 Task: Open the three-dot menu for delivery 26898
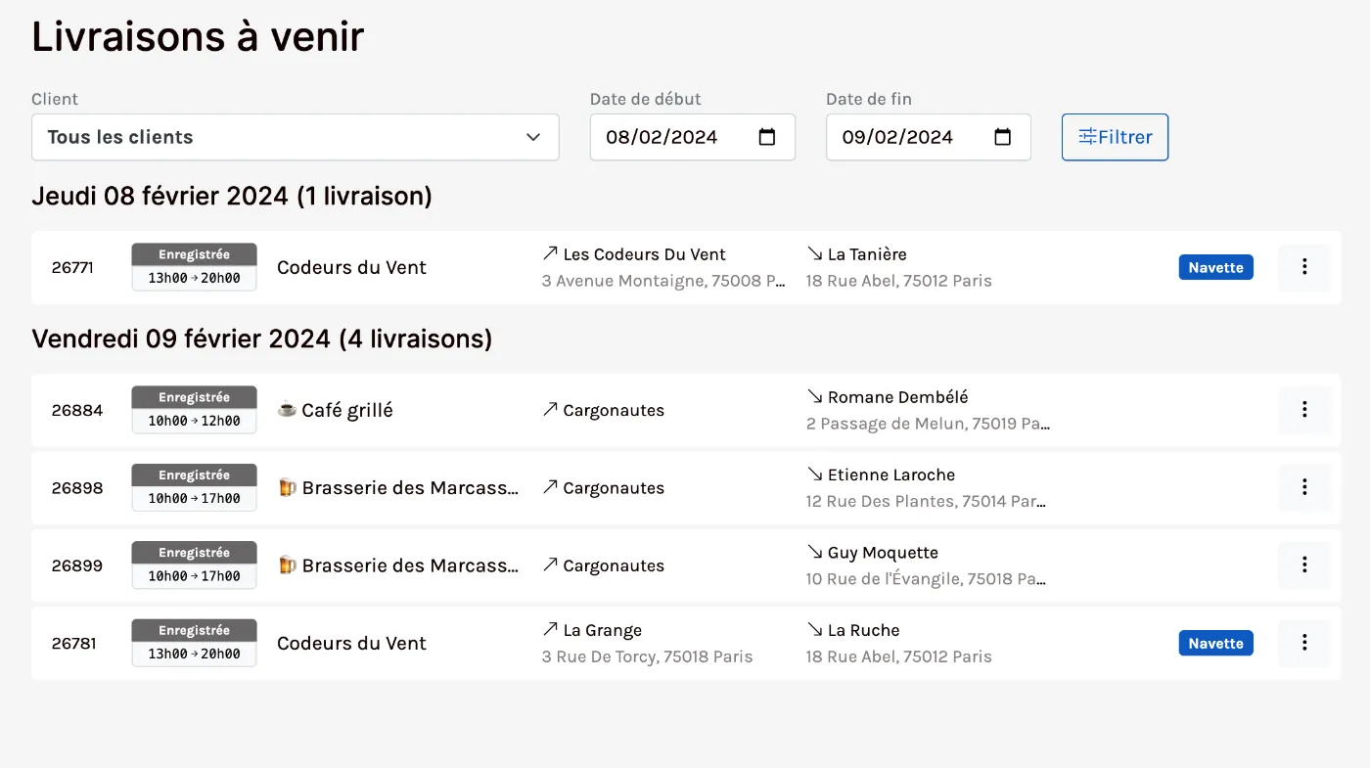click(x=1303, y=487)
